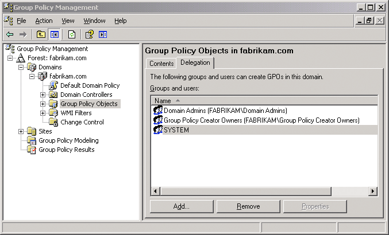
Task: Collapse the Forest: fabrikam.com node
Action: pos(10,58)
